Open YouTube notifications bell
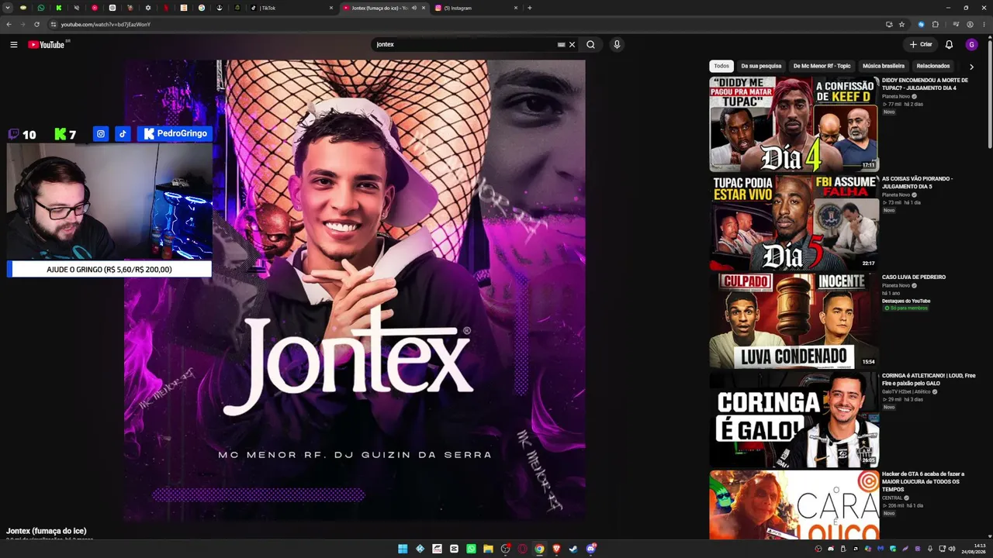 (x=949, y=45)
